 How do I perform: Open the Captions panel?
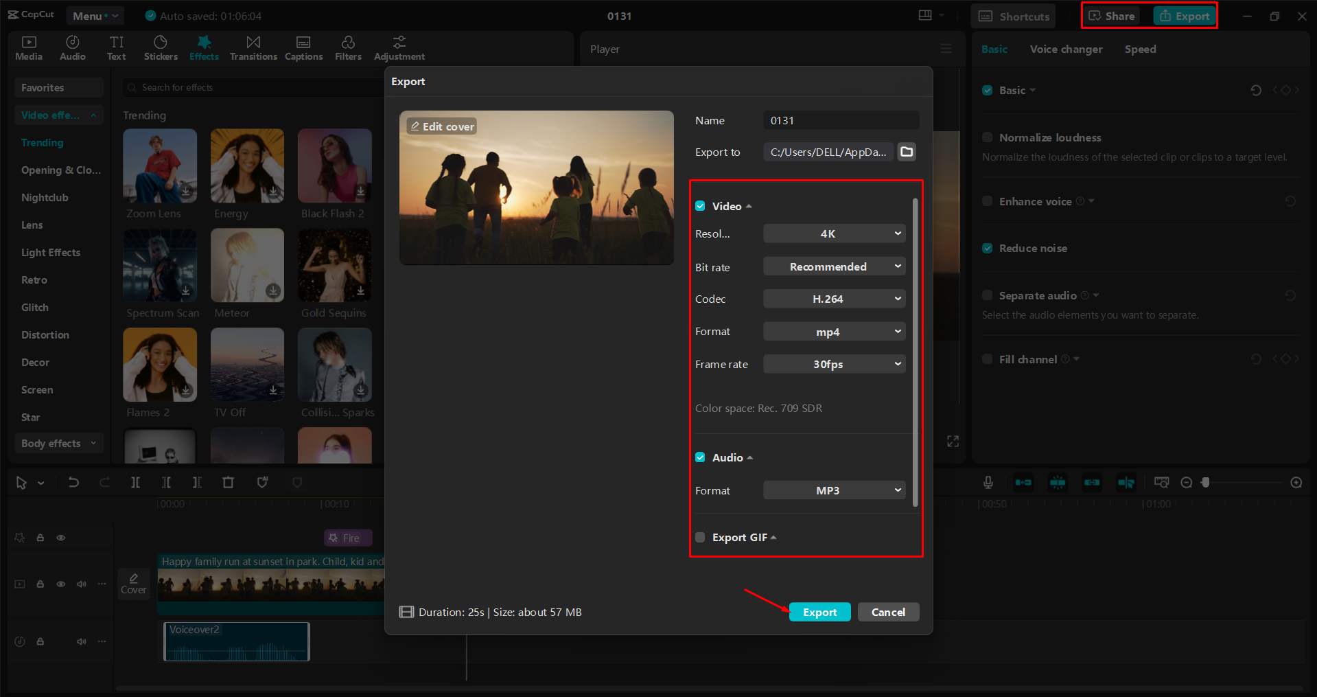coord(303,47)
